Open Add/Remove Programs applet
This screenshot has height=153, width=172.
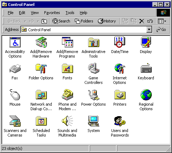67,42
